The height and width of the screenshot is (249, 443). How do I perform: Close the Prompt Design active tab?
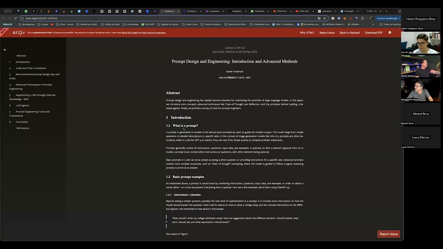pos(178,11)
